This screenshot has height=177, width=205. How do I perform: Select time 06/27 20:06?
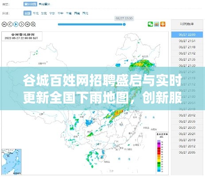(x=187, y=152)
